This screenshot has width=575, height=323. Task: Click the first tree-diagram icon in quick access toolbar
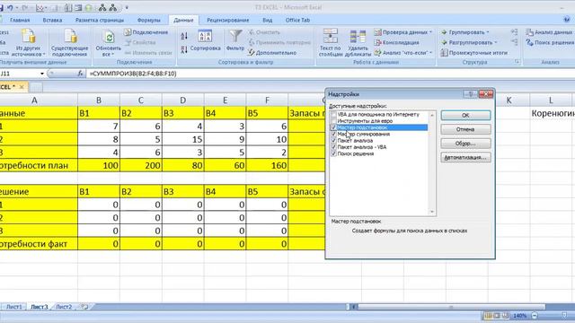(x=102, y=7)
